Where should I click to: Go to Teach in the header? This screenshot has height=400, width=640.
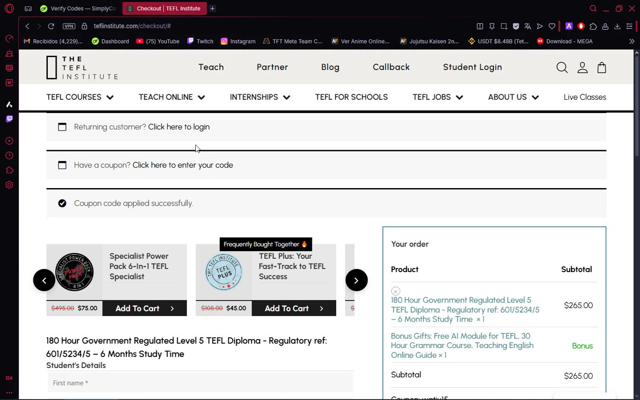211,67
